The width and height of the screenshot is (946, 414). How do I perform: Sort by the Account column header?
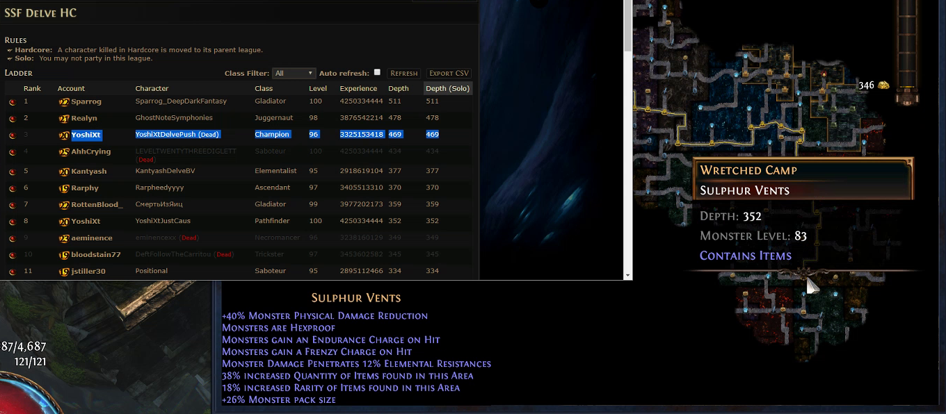click(71, 88)
